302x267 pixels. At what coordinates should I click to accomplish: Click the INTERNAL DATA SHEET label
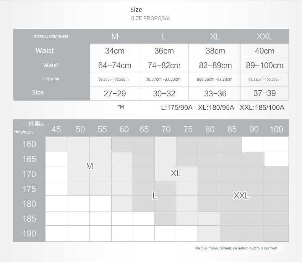click(50, 37)
